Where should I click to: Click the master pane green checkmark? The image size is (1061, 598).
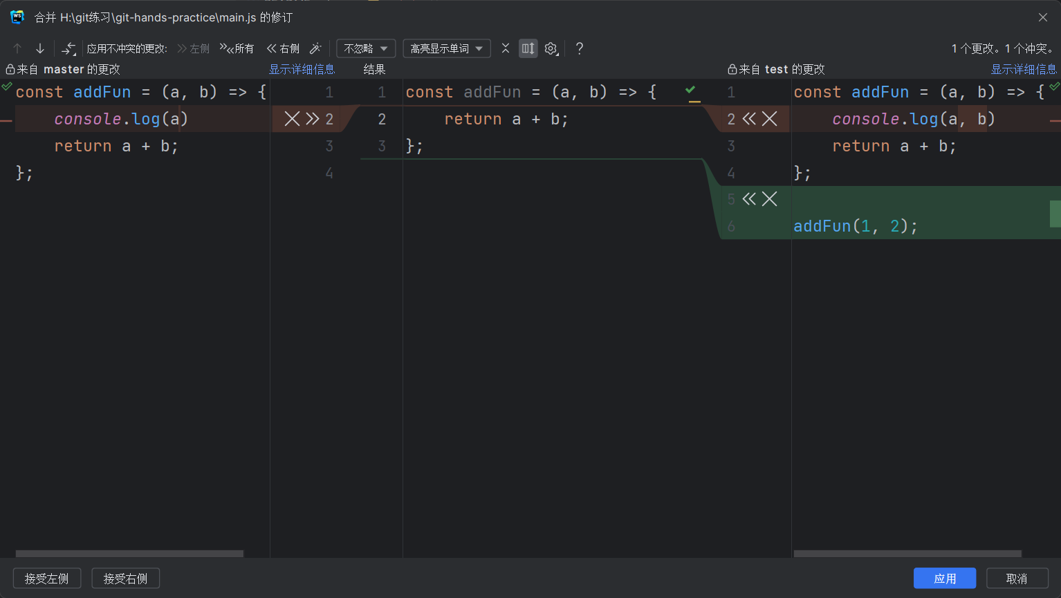[x=6, y=86]
